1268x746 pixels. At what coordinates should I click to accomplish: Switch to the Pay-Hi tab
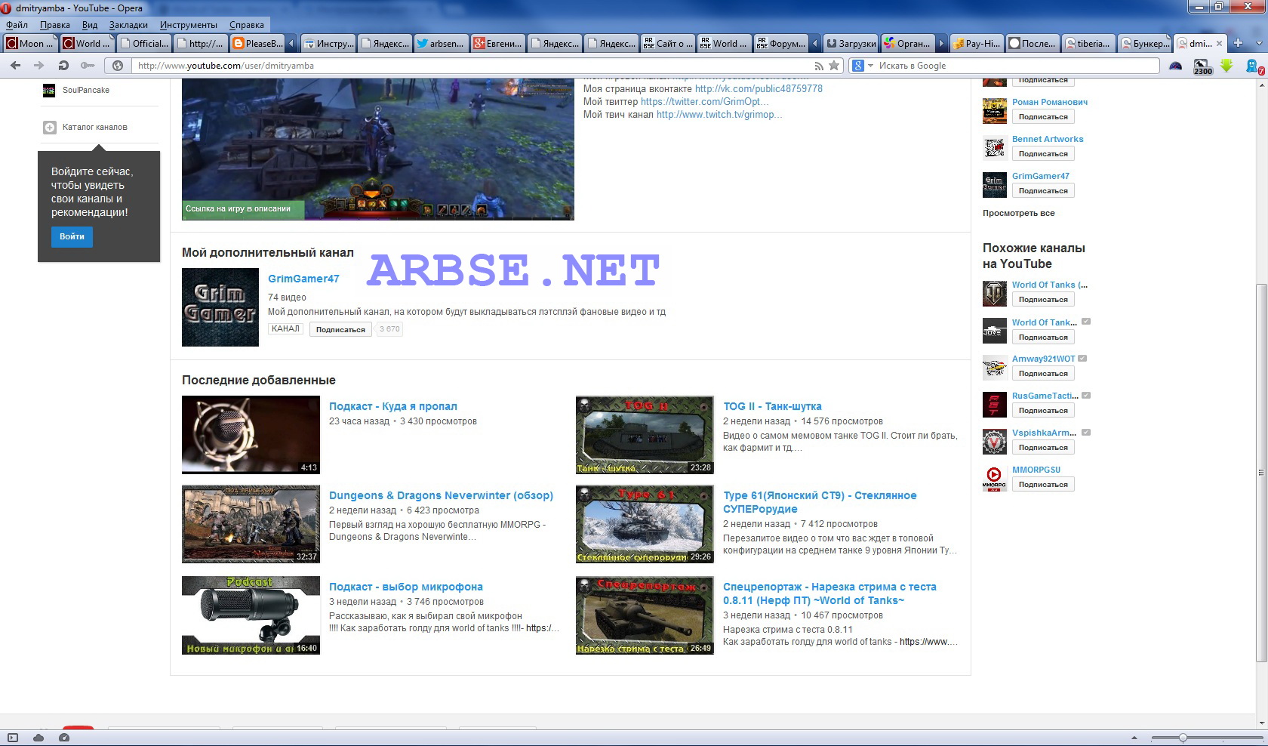(x=977, y=43)
